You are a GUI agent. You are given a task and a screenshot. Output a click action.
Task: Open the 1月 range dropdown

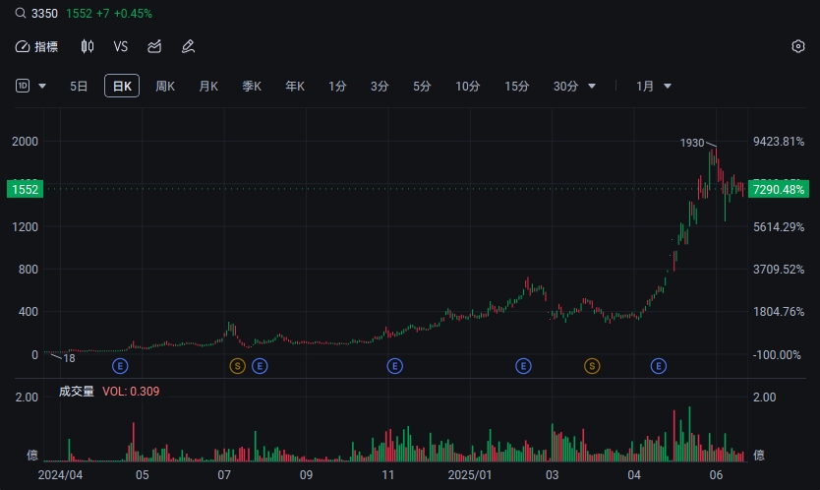click(x=654, y=87)
